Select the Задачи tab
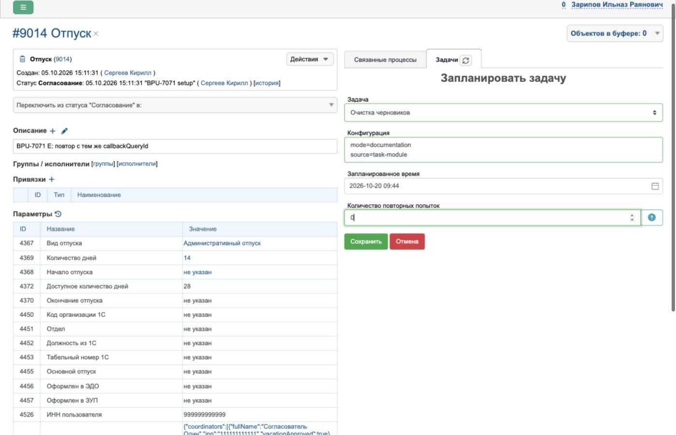This screenshot has width=676, height=435. click(x=447, y=60)
